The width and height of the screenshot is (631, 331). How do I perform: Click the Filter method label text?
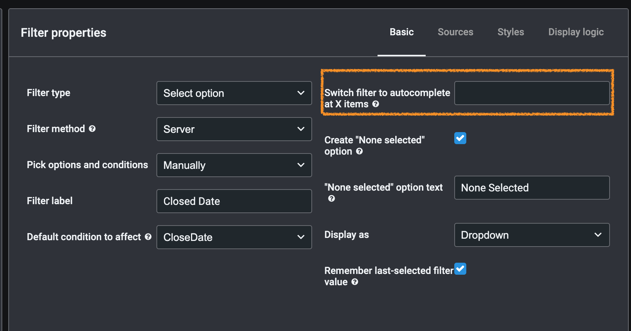pyautogui.click(x=56, y=129)
